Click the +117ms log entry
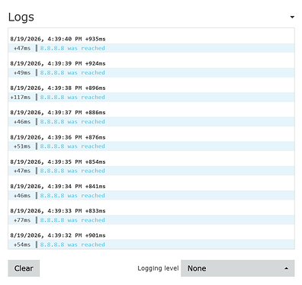This screenshot has width=302, height=285. (x=151, y=97)
